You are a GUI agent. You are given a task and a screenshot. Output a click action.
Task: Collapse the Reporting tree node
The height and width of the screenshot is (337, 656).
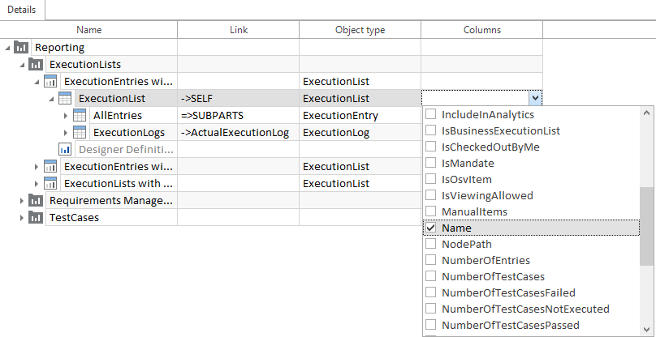coord(7,48)
